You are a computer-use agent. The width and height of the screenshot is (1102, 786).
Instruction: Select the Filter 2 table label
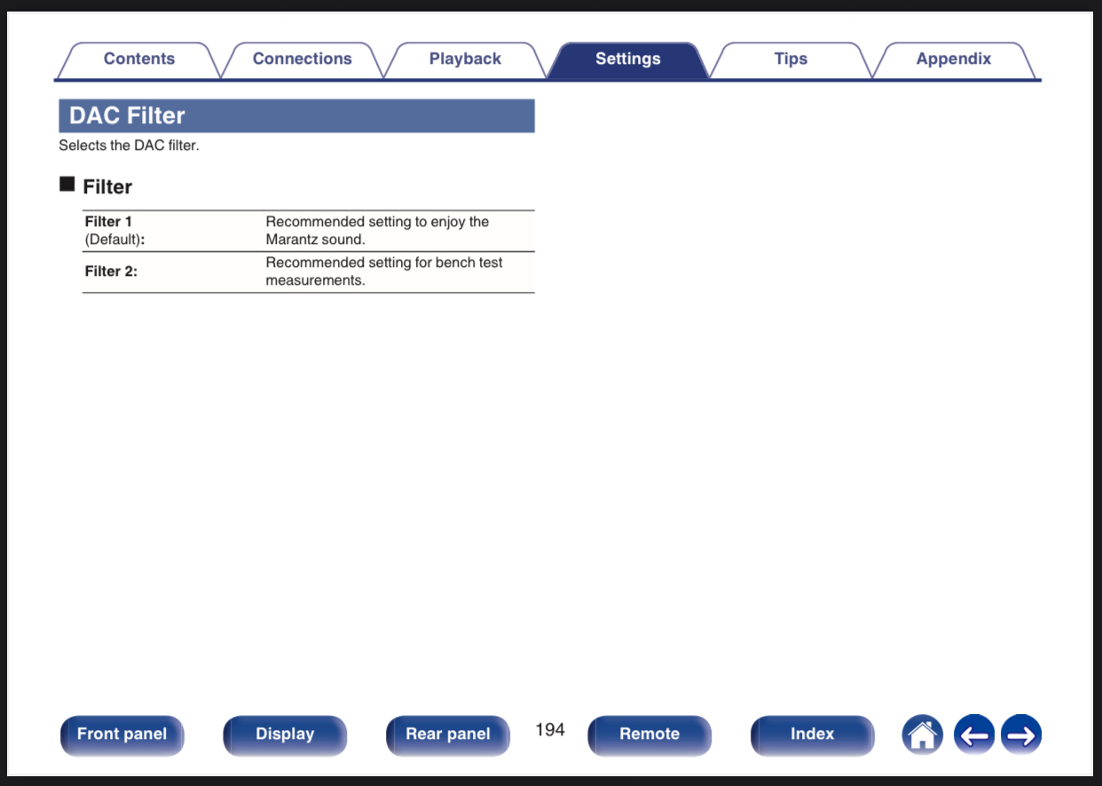coord(111,271)
